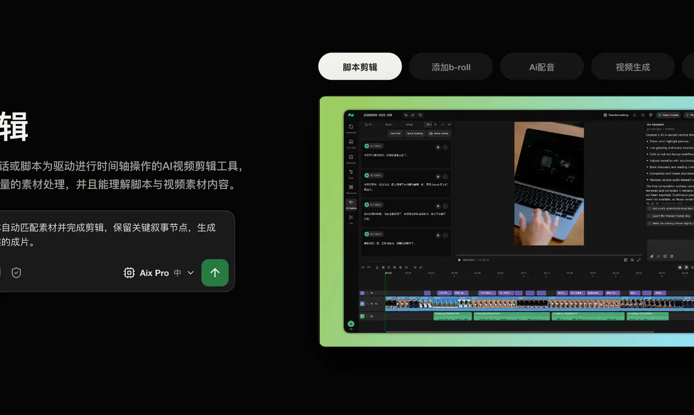Click the green send arrow button
The width and height of the screenshot is (694, 415).
click(215, 272)
